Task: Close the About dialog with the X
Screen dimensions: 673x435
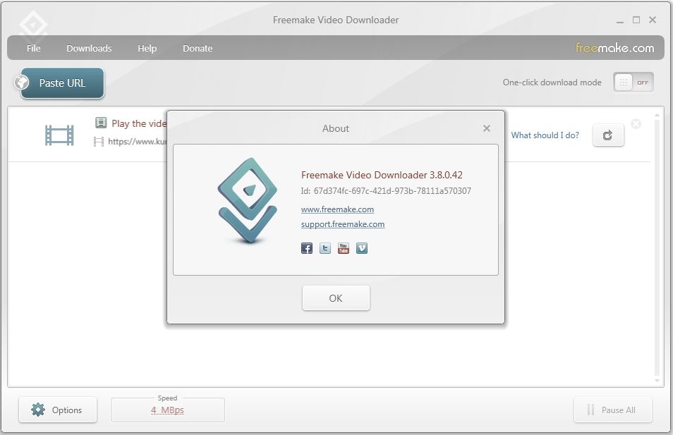Action: 486,128
